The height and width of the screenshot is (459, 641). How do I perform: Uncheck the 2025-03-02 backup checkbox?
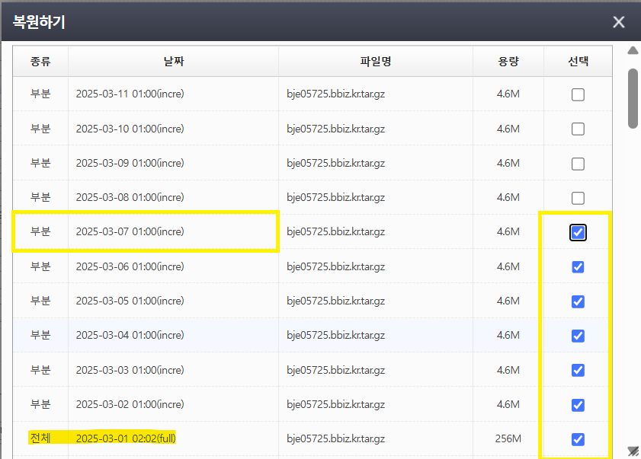coord(578,404)
